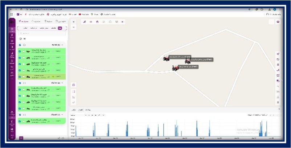Select the purple highlighted filter chip
This screenshot has width=291, height=148.
pos(60,28)
